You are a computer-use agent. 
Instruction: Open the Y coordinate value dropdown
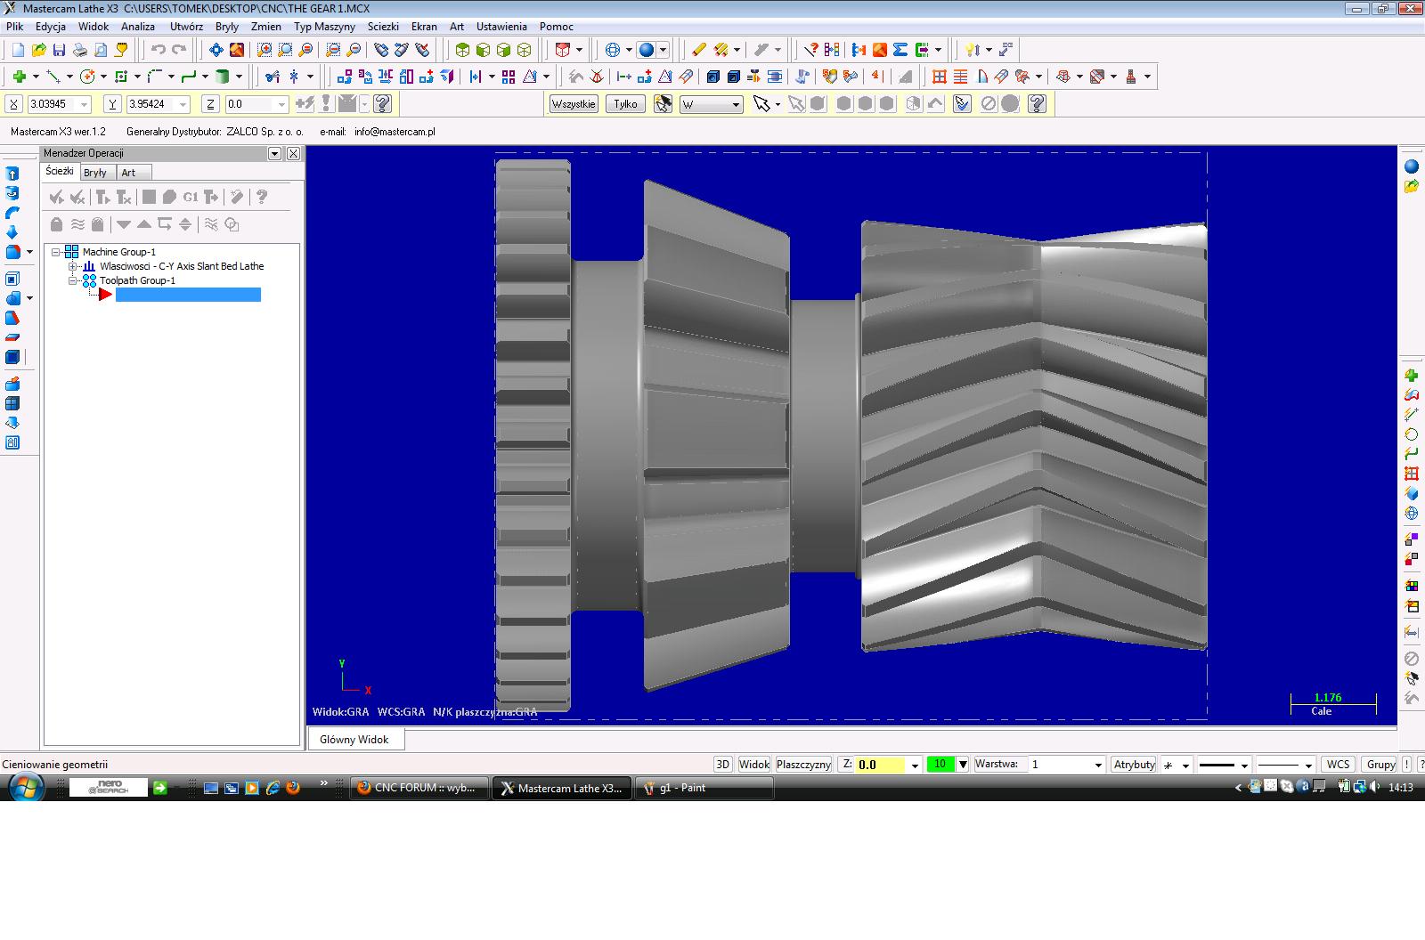tap(183, 104)
